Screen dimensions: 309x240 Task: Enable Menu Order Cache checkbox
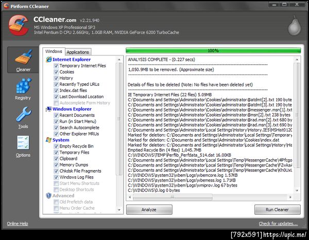[56, 208]
